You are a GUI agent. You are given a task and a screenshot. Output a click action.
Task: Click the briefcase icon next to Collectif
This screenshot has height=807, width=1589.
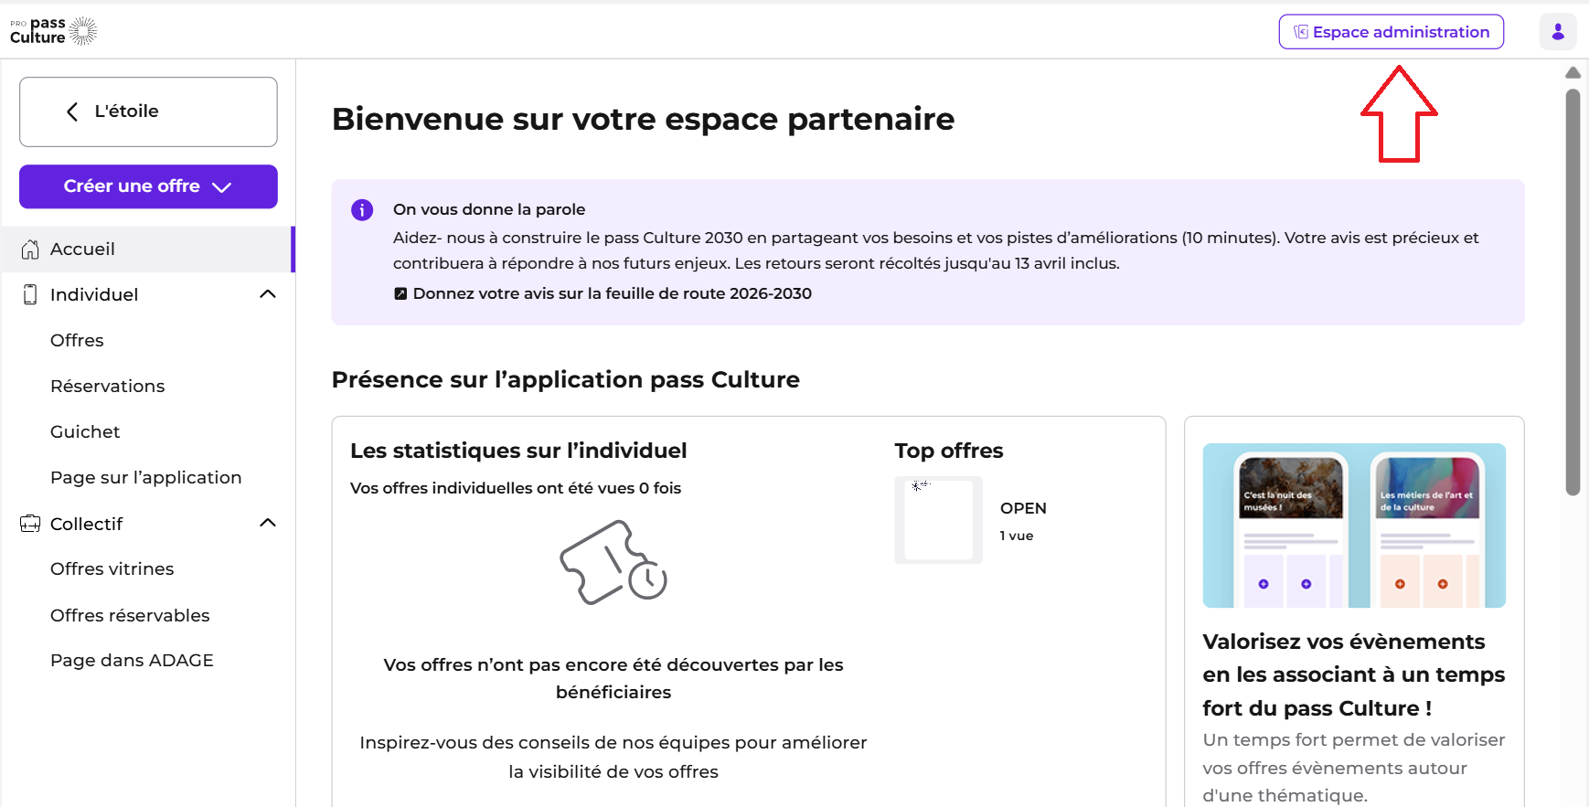[x=30, y=524]
